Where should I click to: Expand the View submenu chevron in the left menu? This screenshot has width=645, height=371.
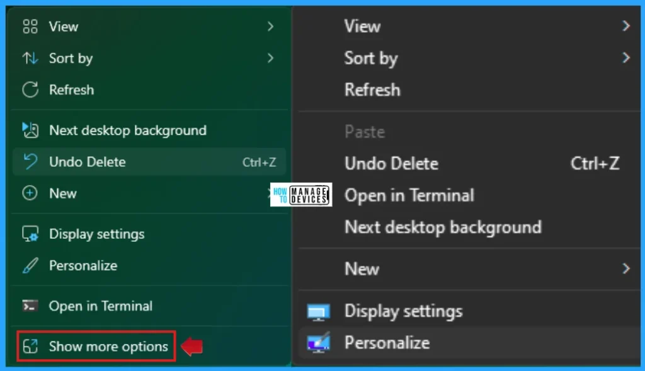(x=270, y=26)
